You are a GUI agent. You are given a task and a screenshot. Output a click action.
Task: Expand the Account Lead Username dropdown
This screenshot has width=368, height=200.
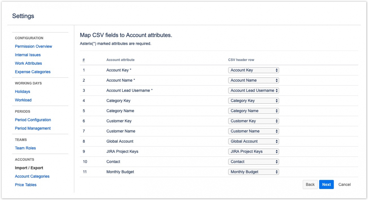(x=253, y=90)
